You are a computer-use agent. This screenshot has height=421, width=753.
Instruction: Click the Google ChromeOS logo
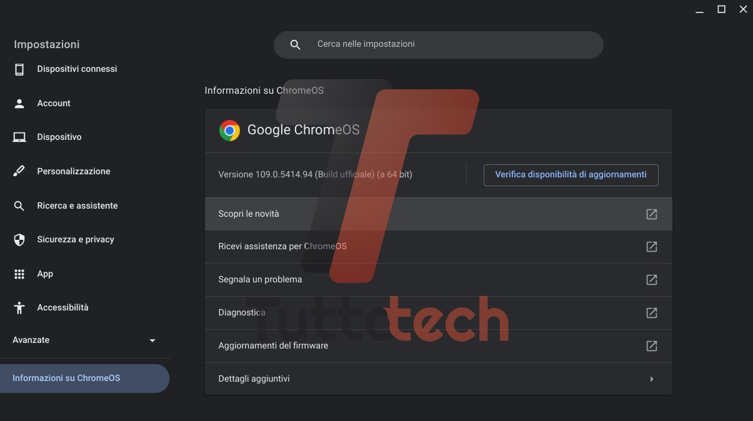click(x=229, y=131)
